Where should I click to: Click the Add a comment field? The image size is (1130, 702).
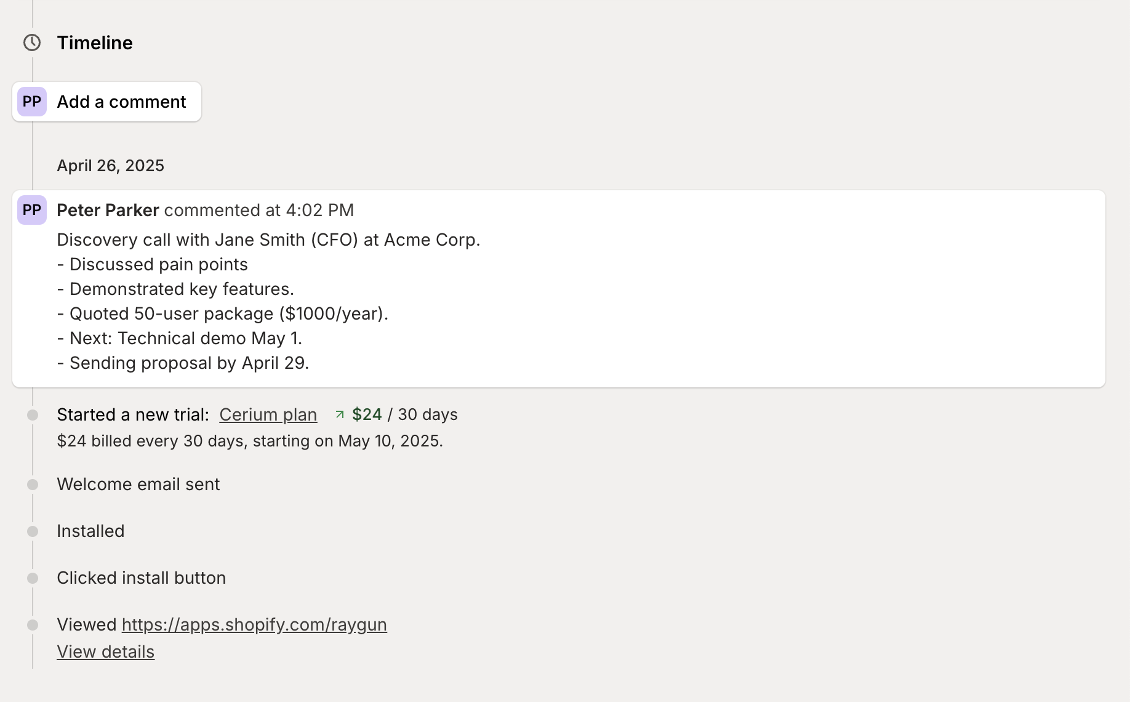tap(121, 102)
